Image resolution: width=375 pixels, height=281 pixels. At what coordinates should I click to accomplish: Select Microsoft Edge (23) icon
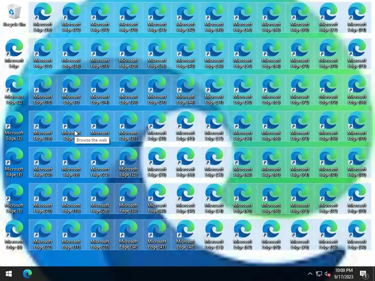click(71, 18)
